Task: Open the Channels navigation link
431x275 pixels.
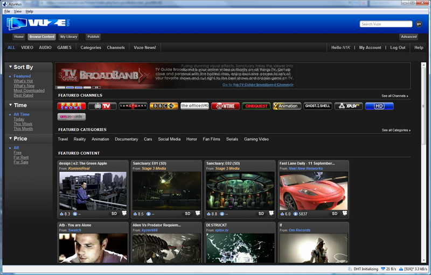Action: pyautogui.click(x=116, y=47)
